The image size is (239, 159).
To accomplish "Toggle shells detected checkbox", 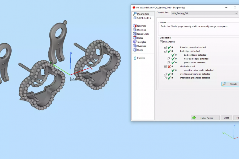I will (x=165, y=66).
